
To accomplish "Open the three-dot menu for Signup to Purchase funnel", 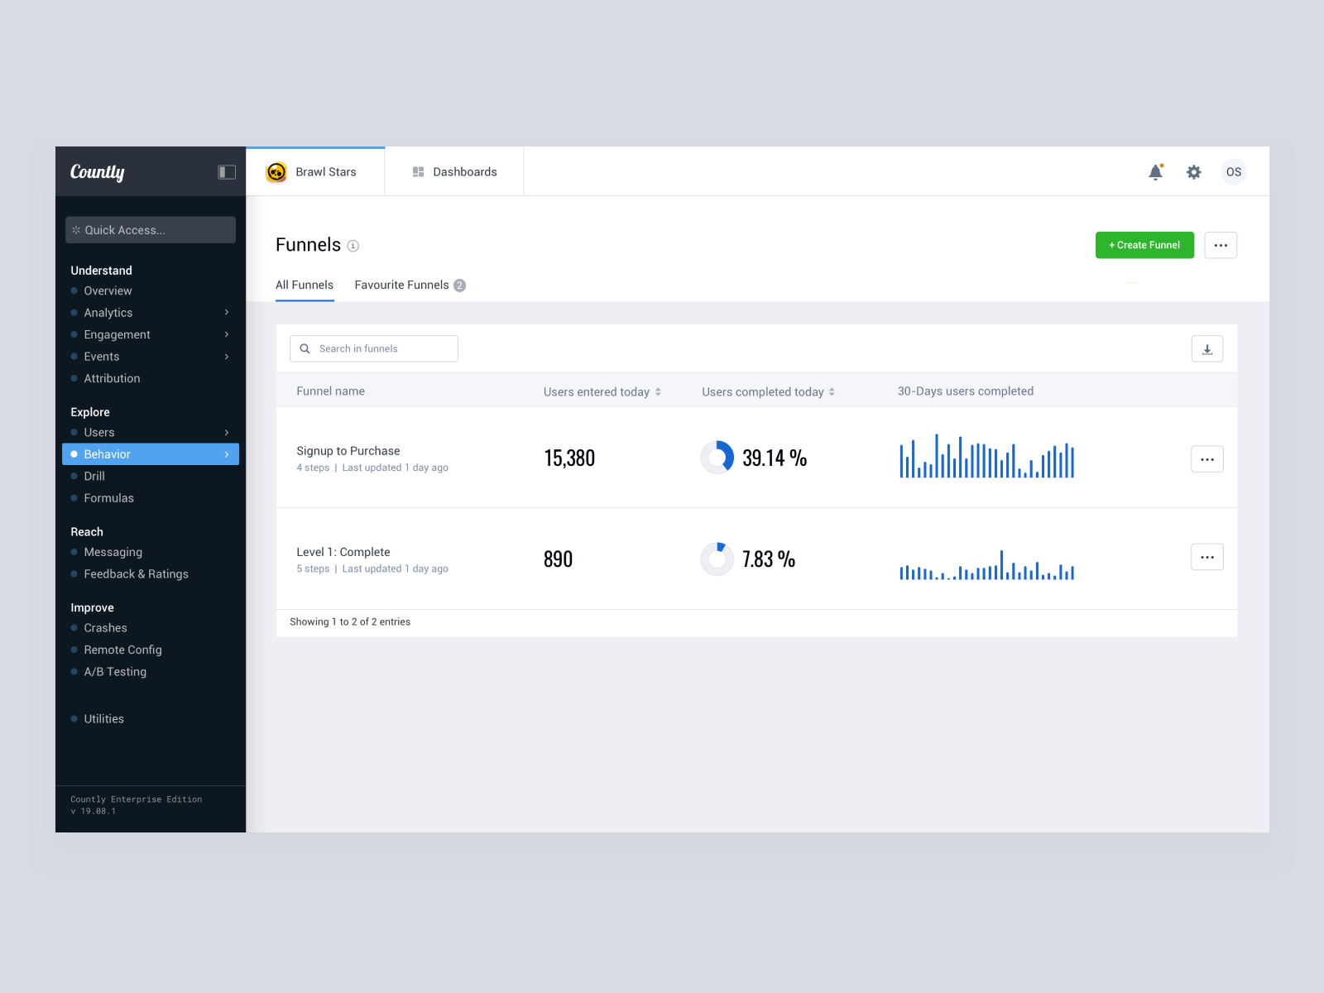I will [x=1207, y=458].
